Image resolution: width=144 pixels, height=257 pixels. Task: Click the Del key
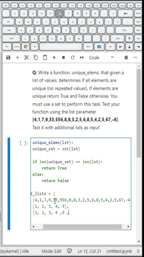click(138, 6)
